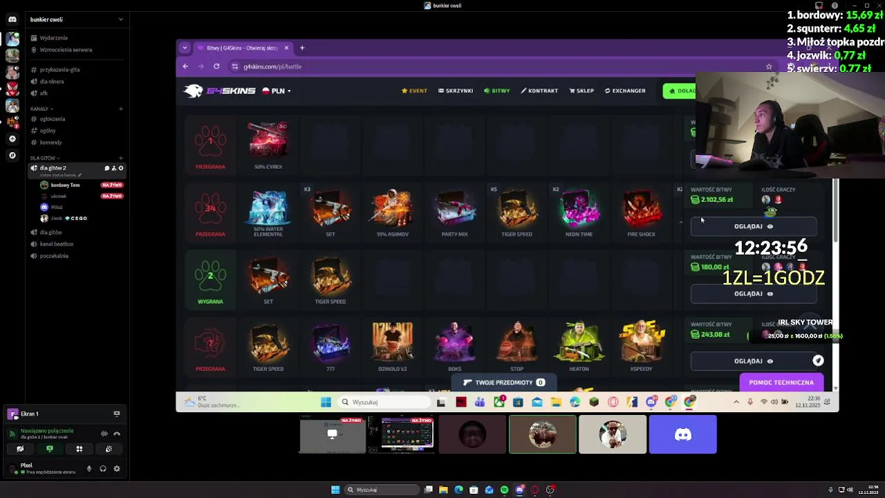Open the soundboard button
885x498 pixels.
point(109,449)
